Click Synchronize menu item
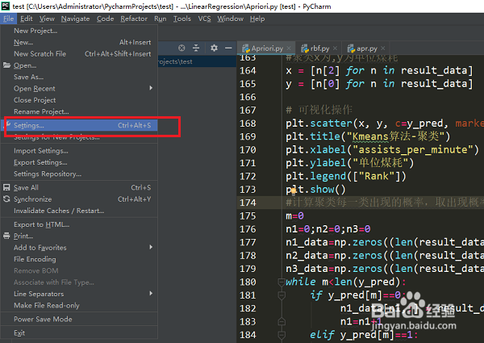484x343 pixels. tap(79, 199)
